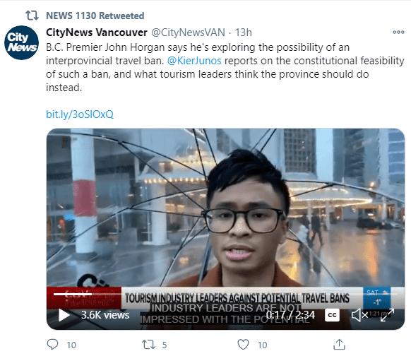Image resolution: width=411 pixels, height=356 pixels.
Task: Toggle closed captions CC button
Action: coord(332,315)
